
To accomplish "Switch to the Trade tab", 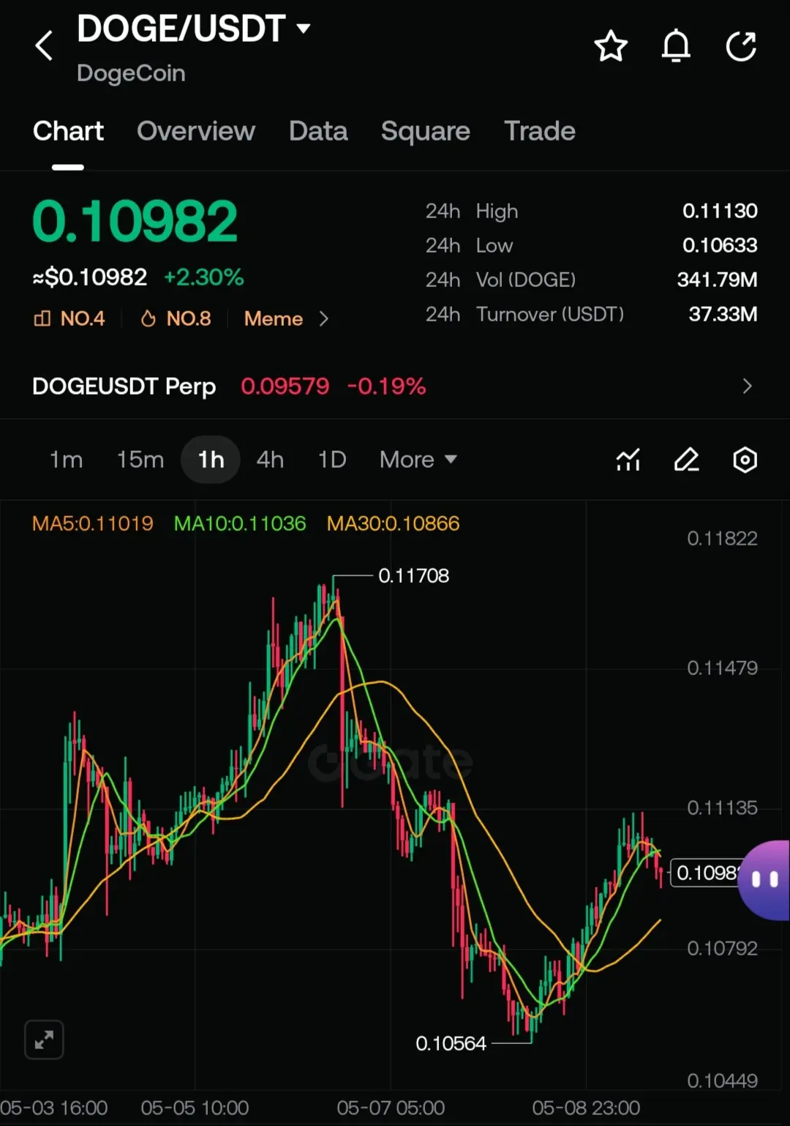I will pyautogui.click(x=540, y=131).
